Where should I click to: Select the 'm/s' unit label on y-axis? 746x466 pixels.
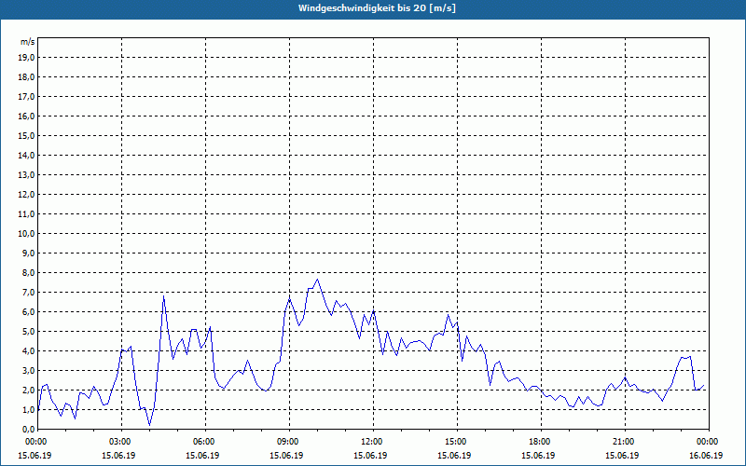(x=28, y=42)
